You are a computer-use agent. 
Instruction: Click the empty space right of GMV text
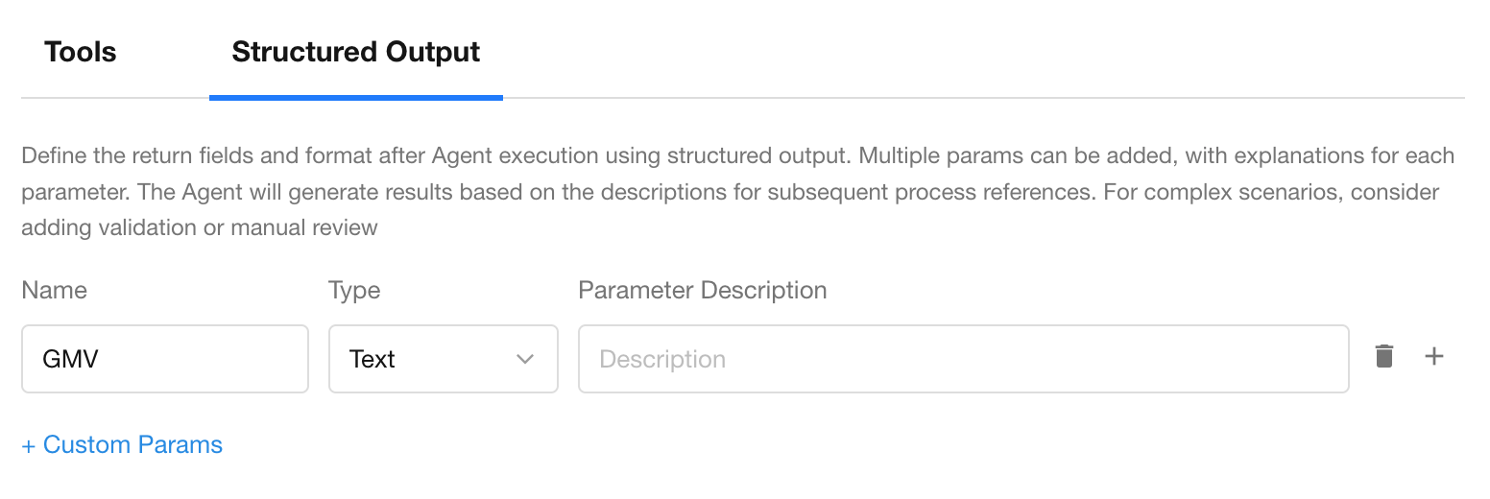point(211,359)
